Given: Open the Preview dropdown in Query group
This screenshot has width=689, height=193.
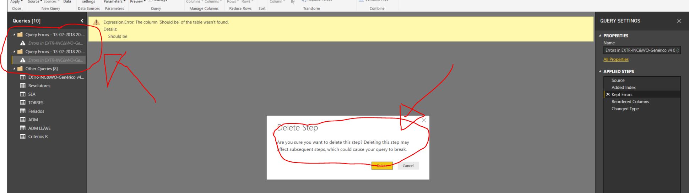Looking at the screenshot, I should click(x=138, y=1).
